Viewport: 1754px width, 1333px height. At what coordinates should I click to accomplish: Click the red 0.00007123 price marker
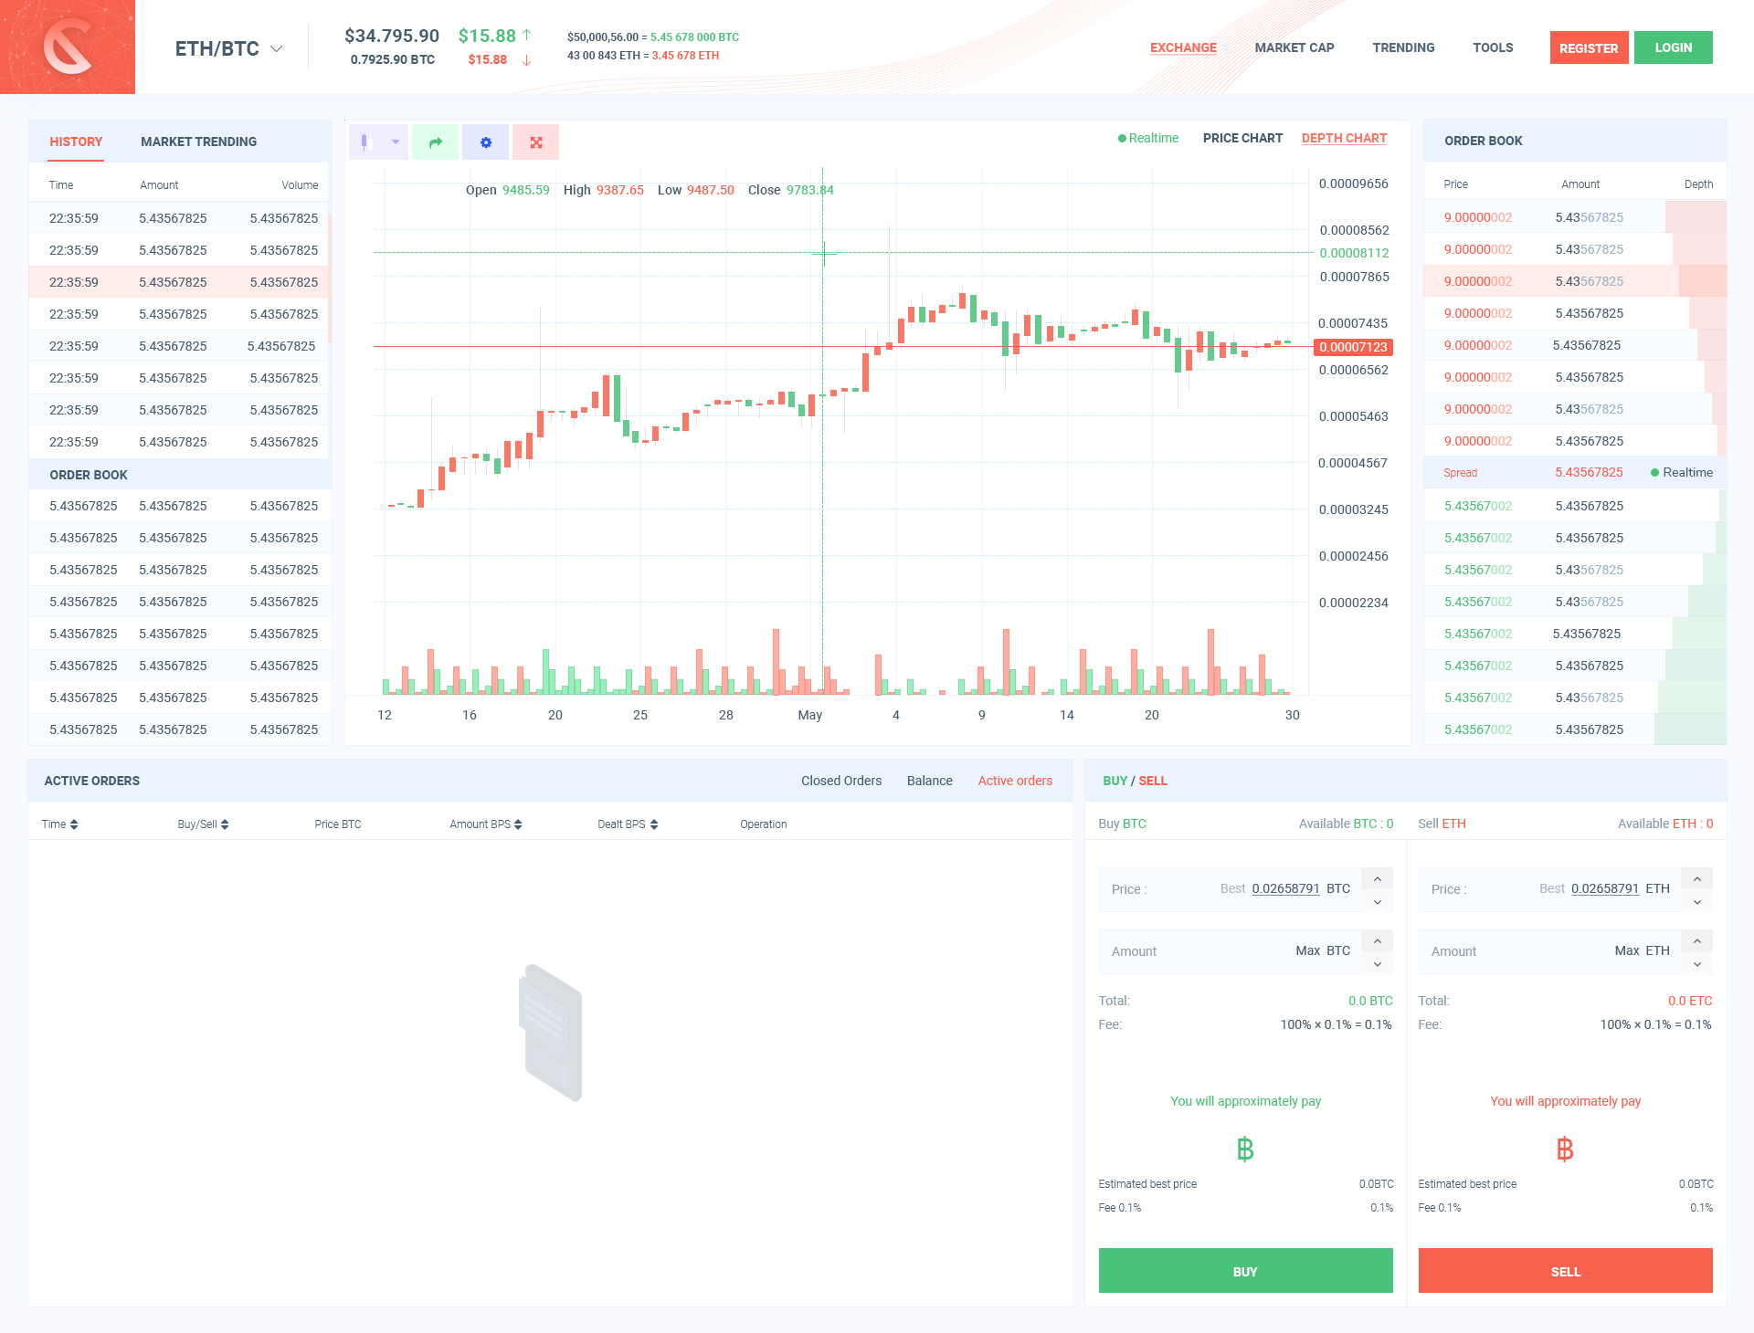coord(1352,347)
